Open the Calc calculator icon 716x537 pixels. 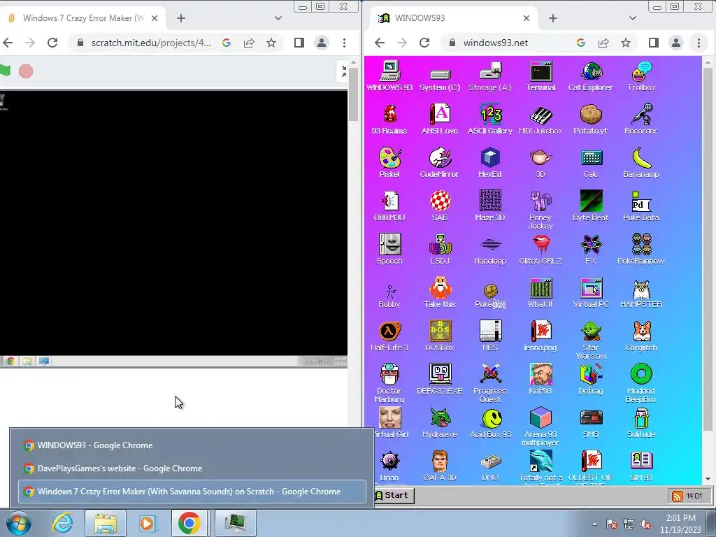tap(591, 163)
